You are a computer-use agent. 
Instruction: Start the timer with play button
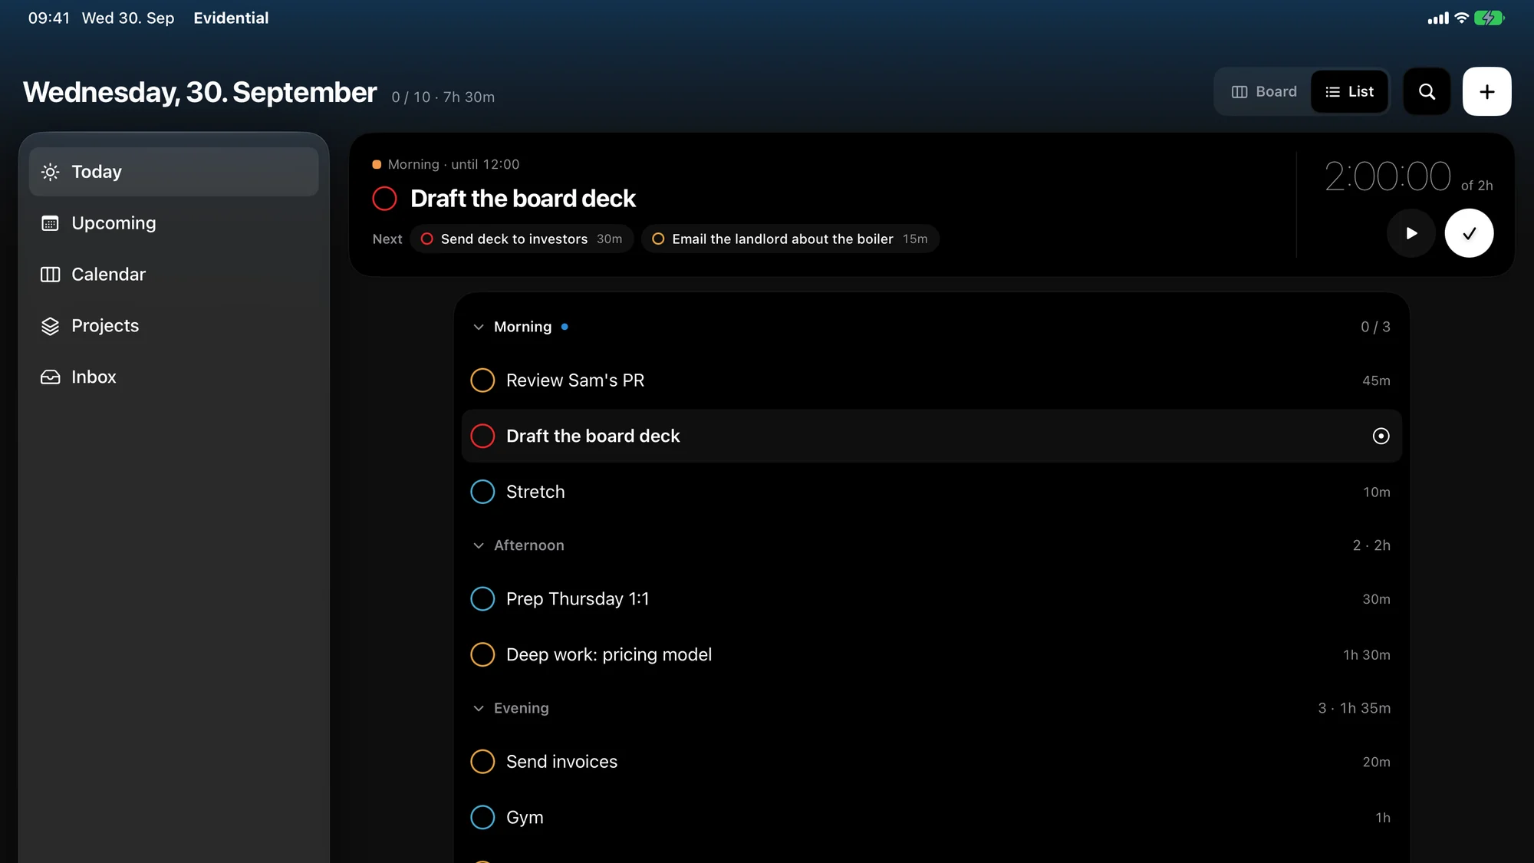[1411, 233]
